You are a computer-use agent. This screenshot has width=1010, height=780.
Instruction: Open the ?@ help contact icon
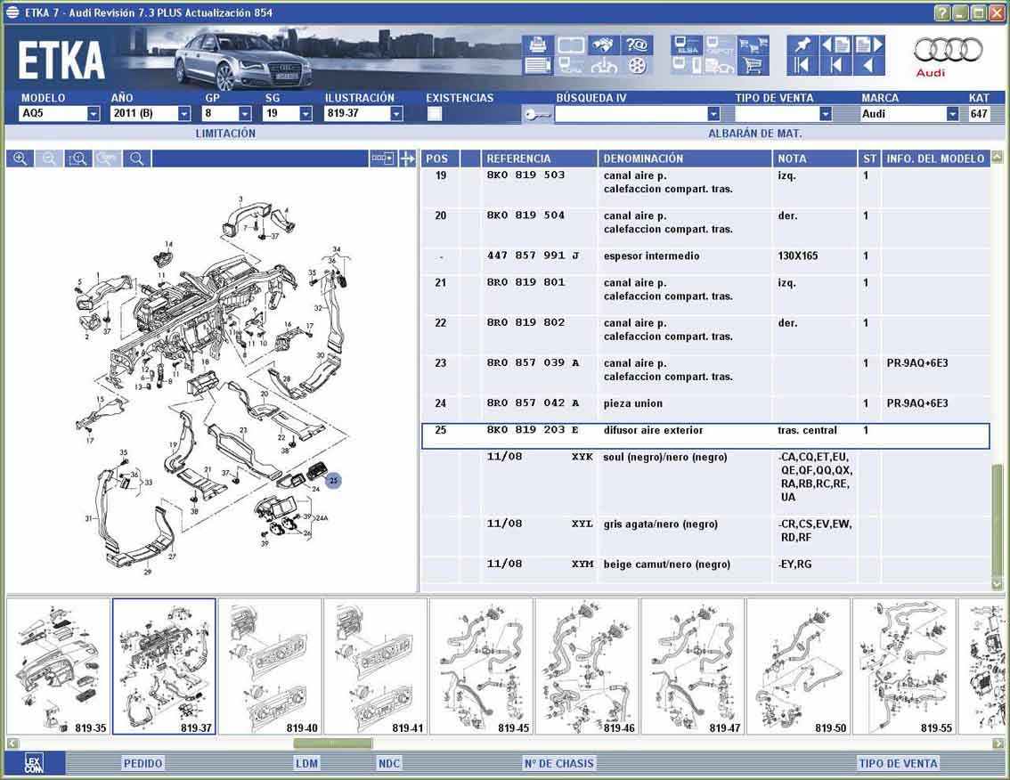(x=637, y=45)
